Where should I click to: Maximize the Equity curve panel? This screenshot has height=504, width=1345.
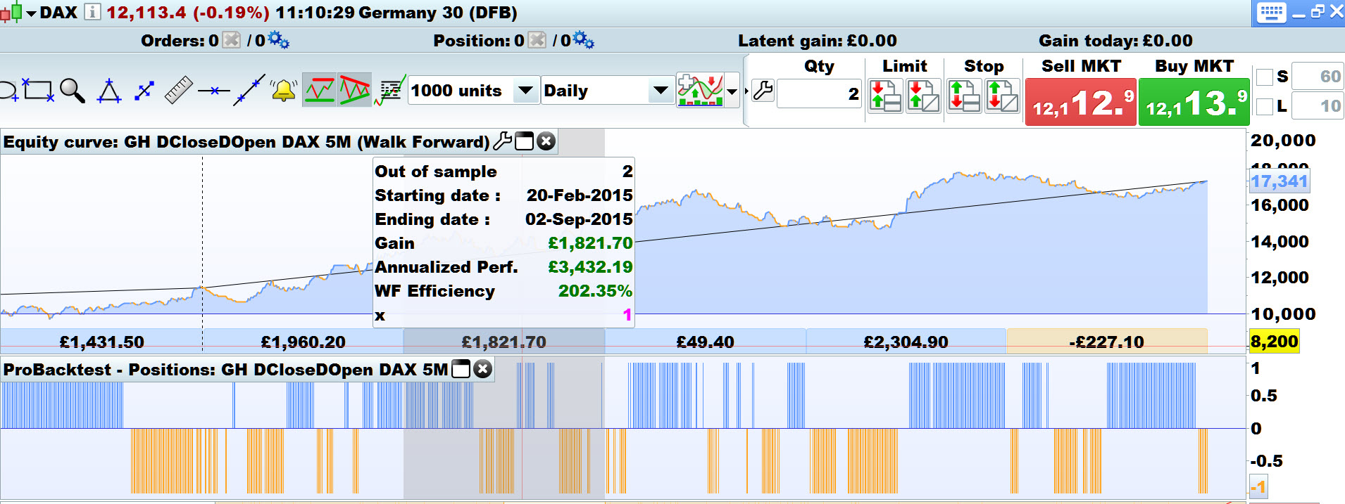click(x=525, y=141)
